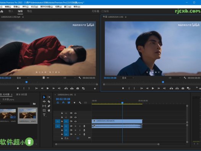Toggle linked selection in timeline
The width and height of the screenshot is (201, 151).
click(69, 103)
